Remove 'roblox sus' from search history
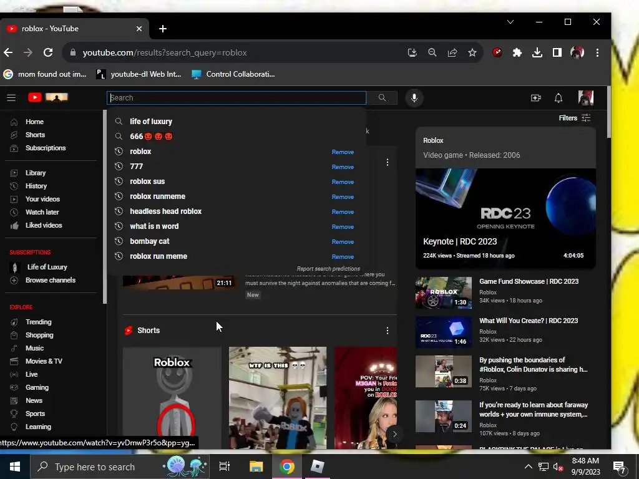 343,181
